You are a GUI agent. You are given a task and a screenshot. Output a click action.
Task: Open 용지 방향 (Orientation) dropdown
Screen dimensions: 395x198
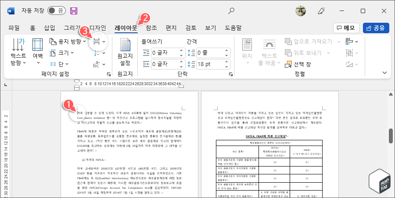tap(68, 42)
